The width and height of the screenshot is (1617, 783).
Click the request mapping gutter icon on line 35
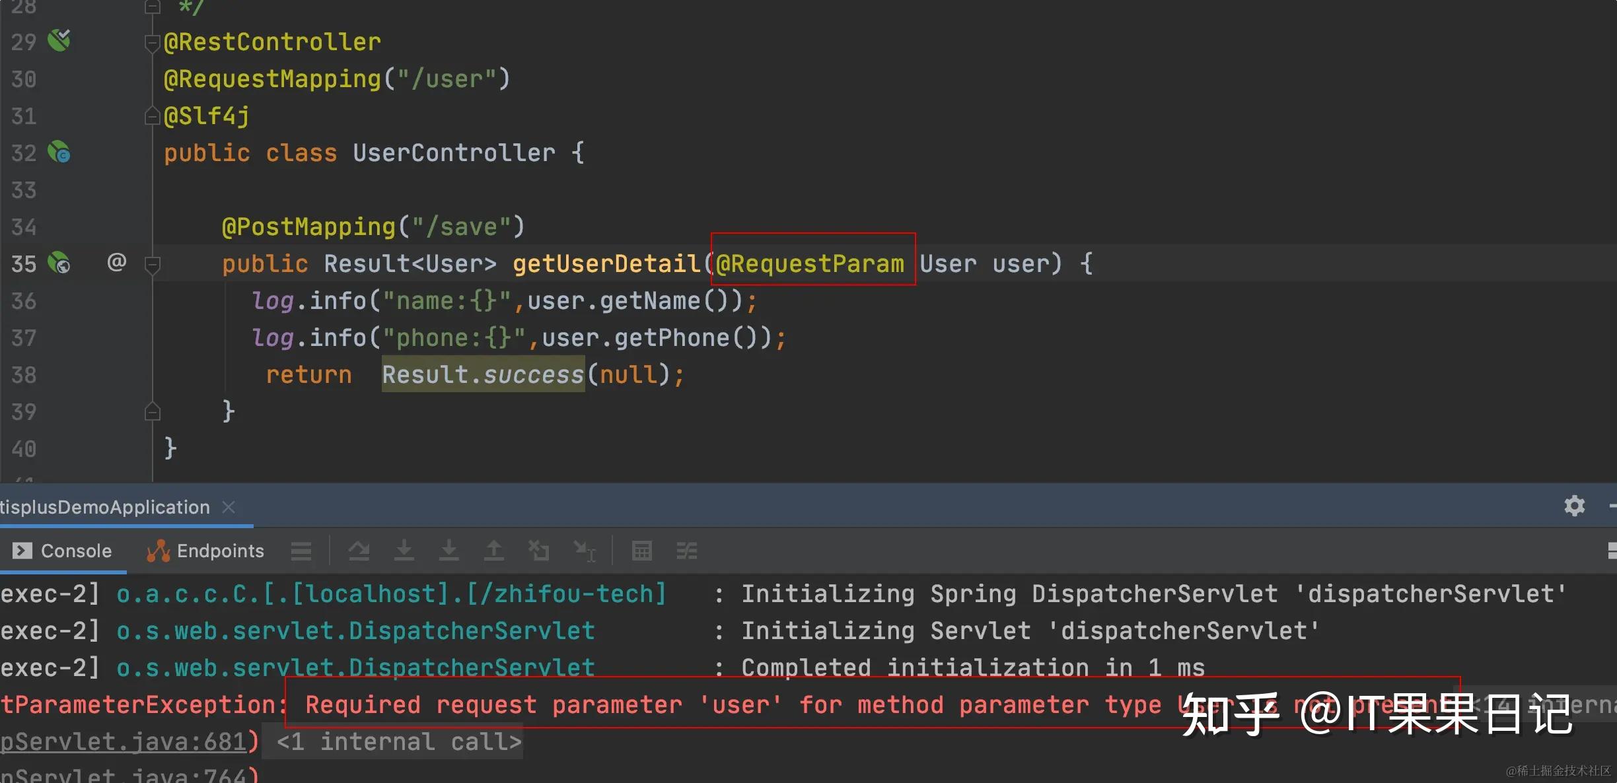(59, 263)
